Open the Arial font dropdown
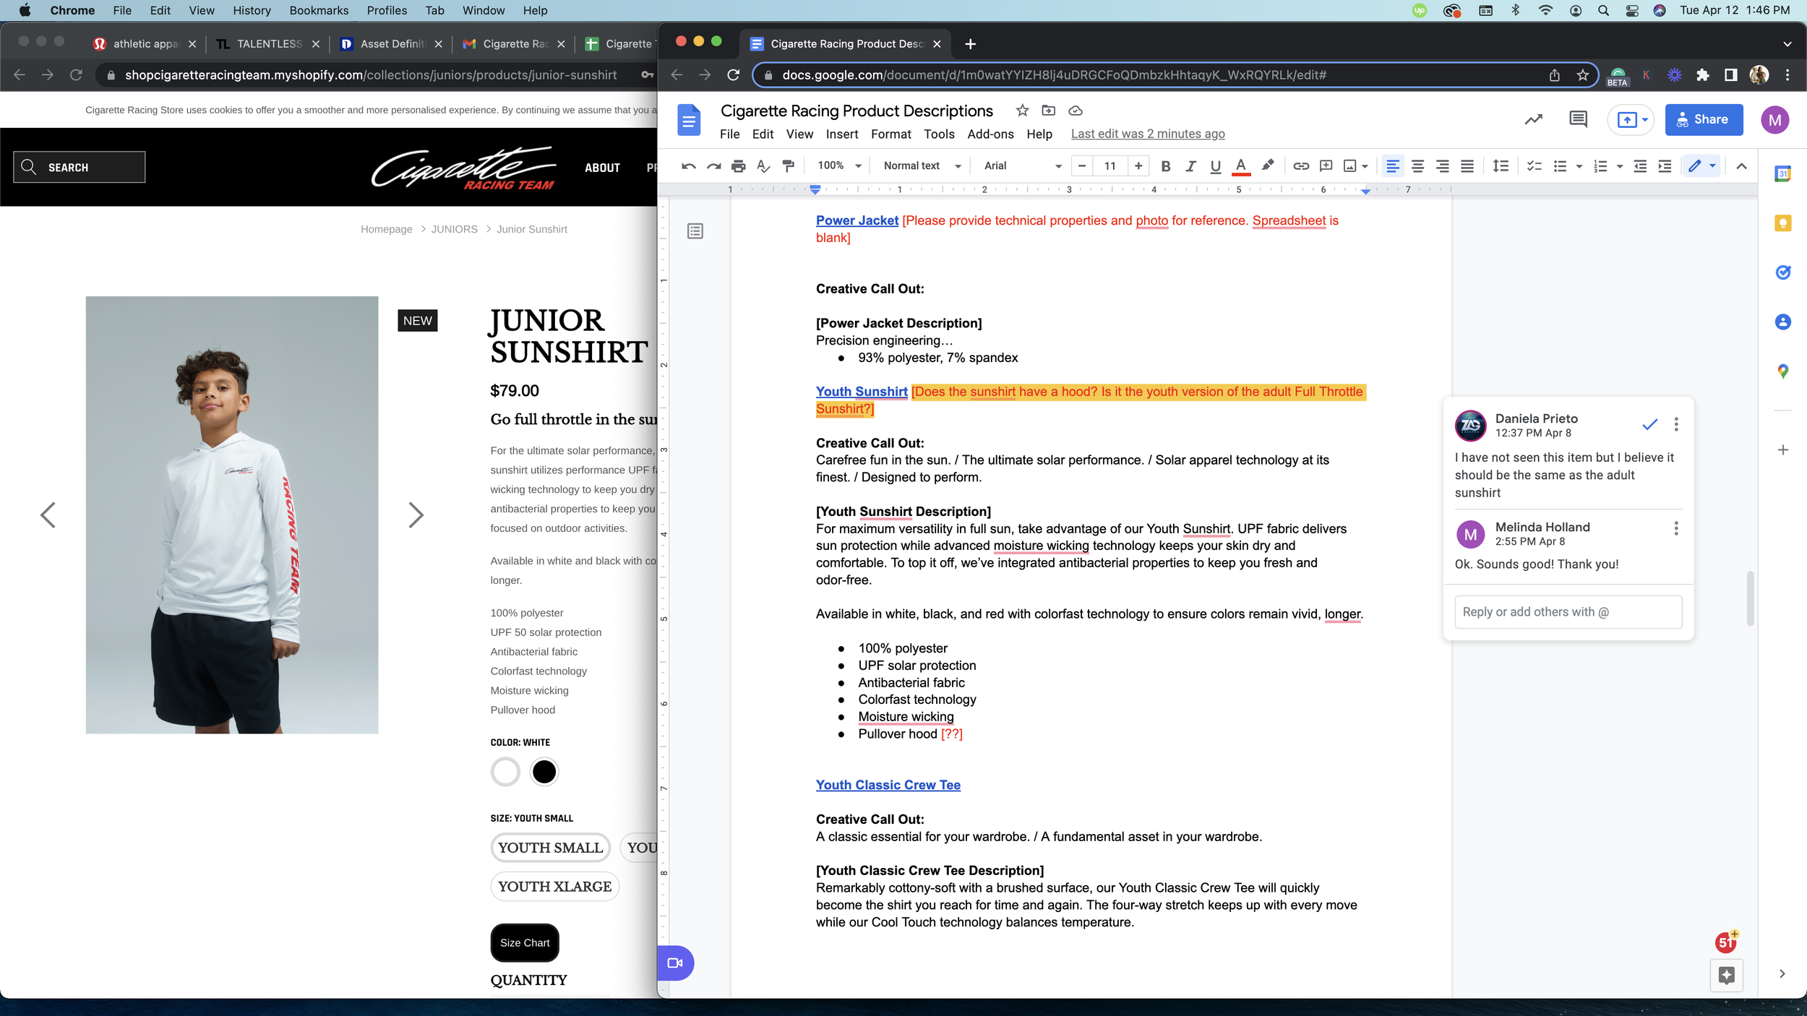This screenshot has height=1016, width=1807. (1022, 166)
